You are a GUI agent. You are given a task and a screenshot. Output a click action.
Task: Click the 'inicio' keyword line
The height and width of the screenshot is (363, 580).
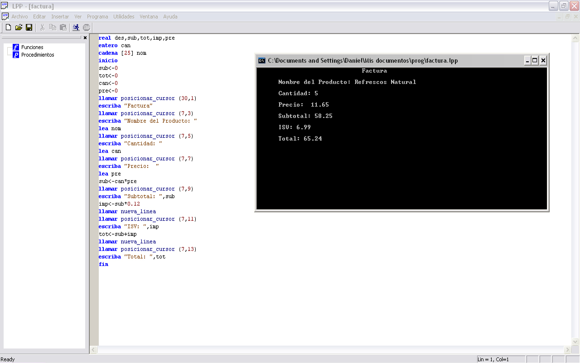tap(108, 60)
